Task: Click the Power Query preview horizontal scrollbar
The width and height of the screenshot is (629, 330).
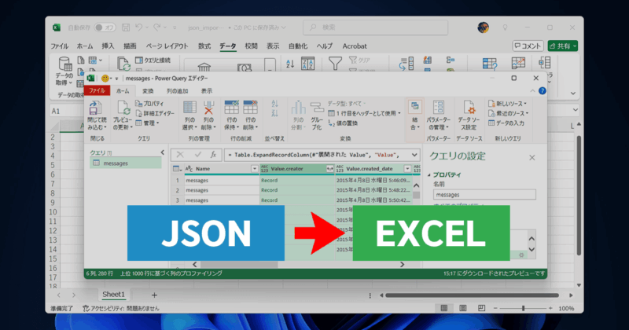Action: [240, 264]
